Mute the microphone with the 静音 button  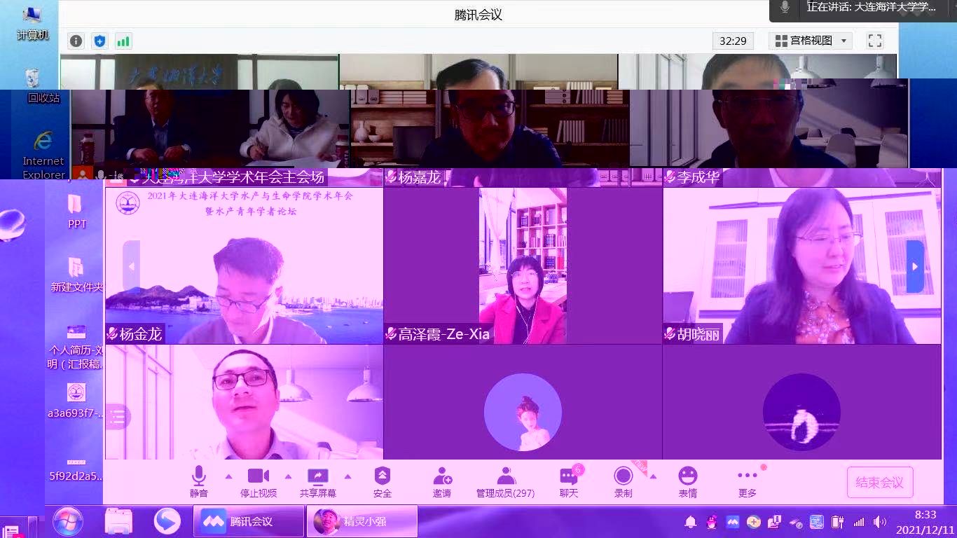coord(199,482)
